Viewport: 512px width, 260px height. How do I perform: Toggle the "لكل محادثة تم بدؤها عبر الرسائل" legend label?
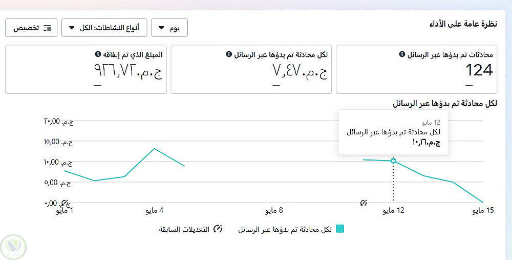click(285, 229)
